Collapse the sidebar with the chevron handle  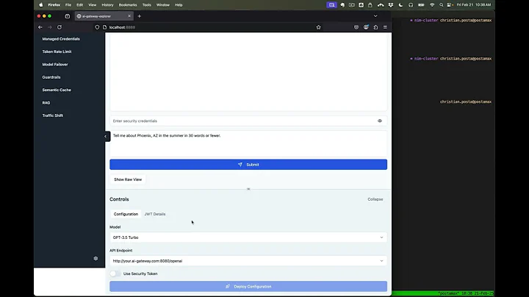coord(106,136)
